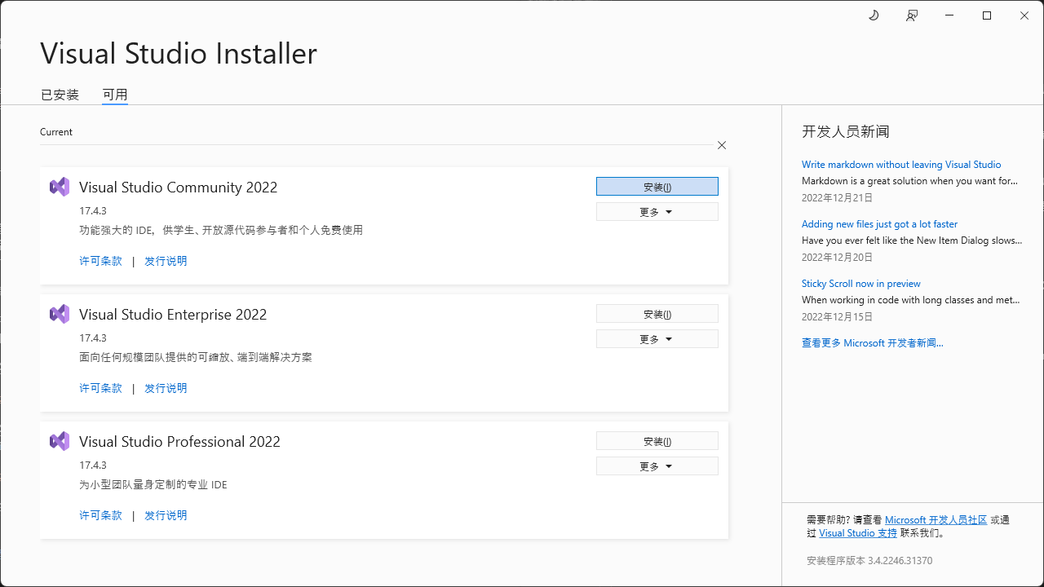1044x587 pixels.
Task: Open 许可条款 link for Professional 2022
Action: [100, 515]
